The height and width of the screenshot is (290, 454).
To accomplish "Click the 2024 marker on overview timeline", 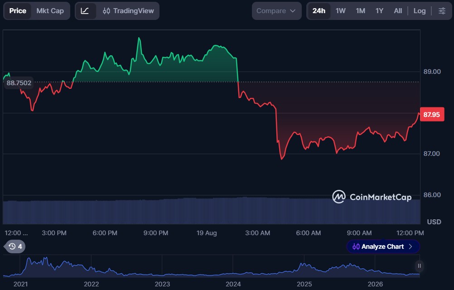I will point(233,284).
